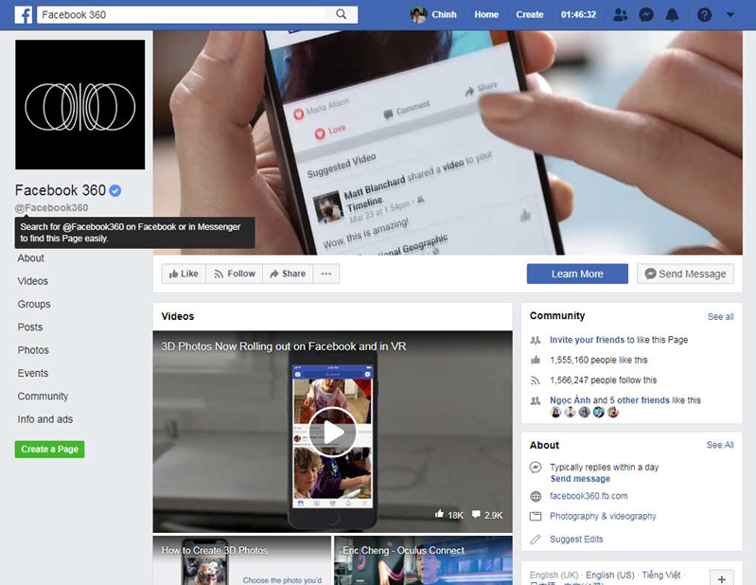Click the comment icon showing 2.9K
The height and width of the screenshot is (585, 756).
click(x=476, y=515)
